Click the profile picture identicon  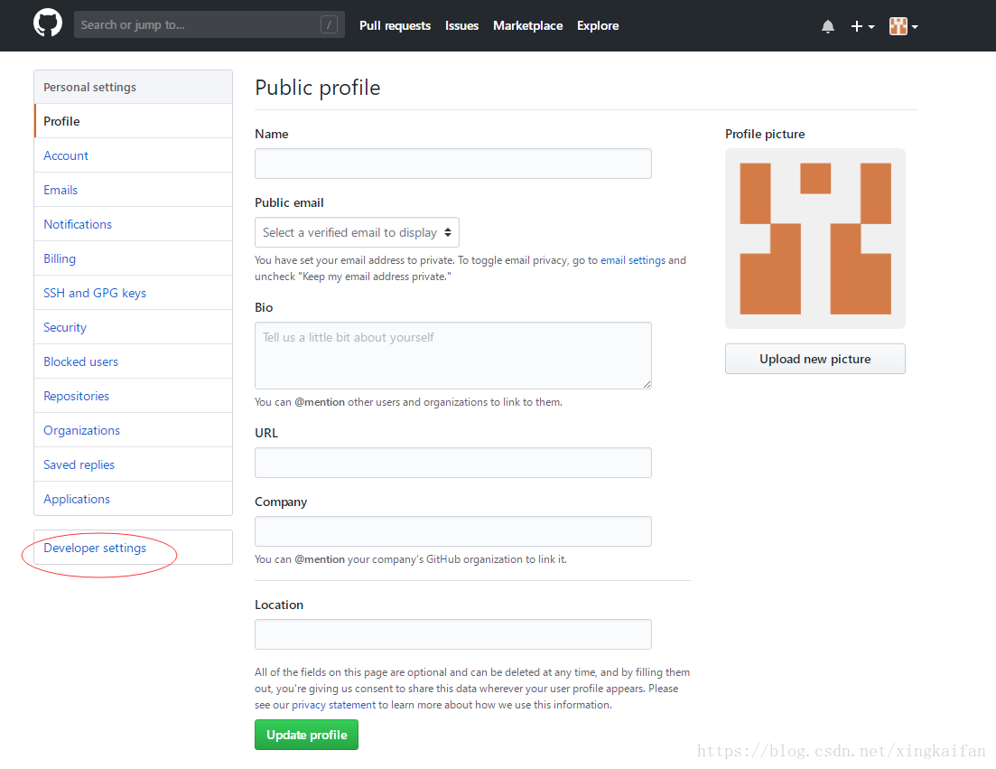[815, 239]
